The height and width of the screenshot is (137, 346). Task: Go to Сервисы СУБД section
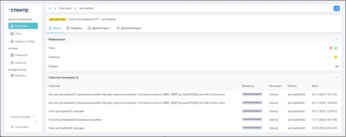coord(24,42)
